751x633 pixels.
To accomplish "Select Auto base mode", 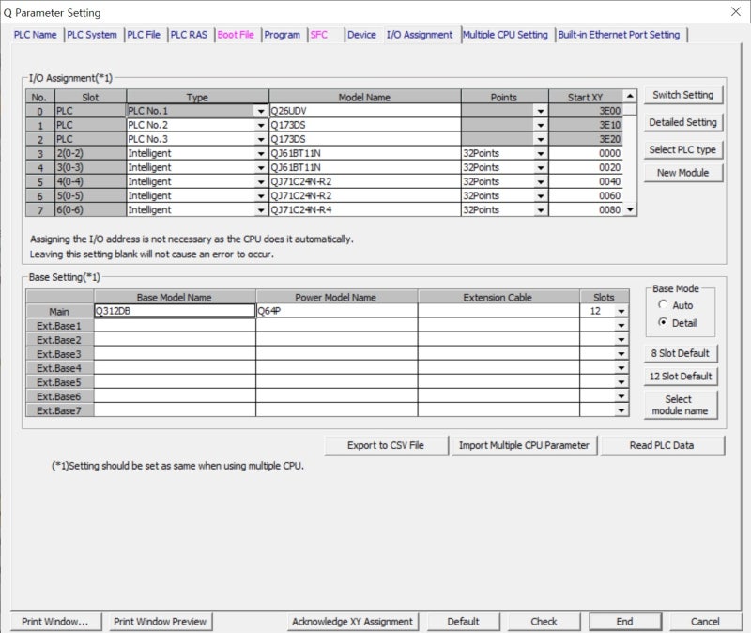I will 665,305.
